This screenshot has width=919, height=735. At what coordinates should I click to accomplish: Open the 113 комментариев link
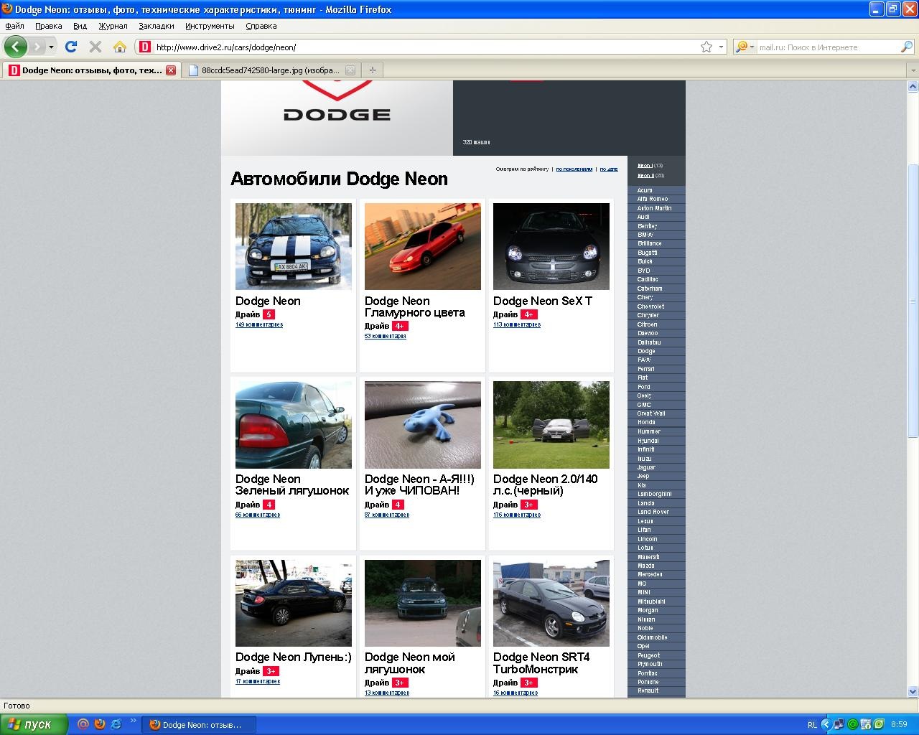tap(517, 325)
